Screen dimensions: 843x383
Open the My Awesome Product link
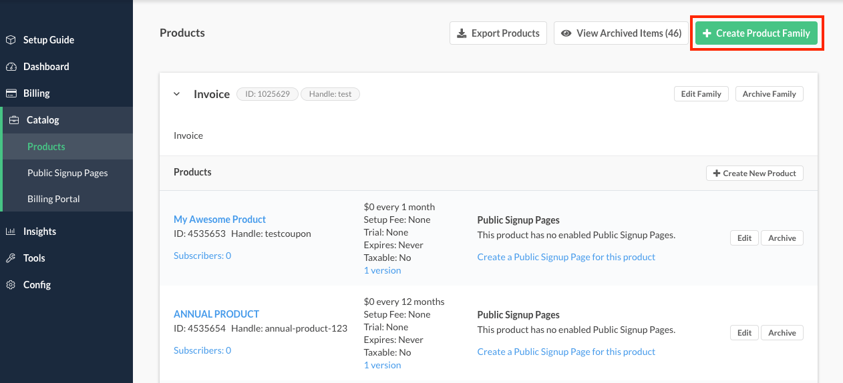(220, 220)
